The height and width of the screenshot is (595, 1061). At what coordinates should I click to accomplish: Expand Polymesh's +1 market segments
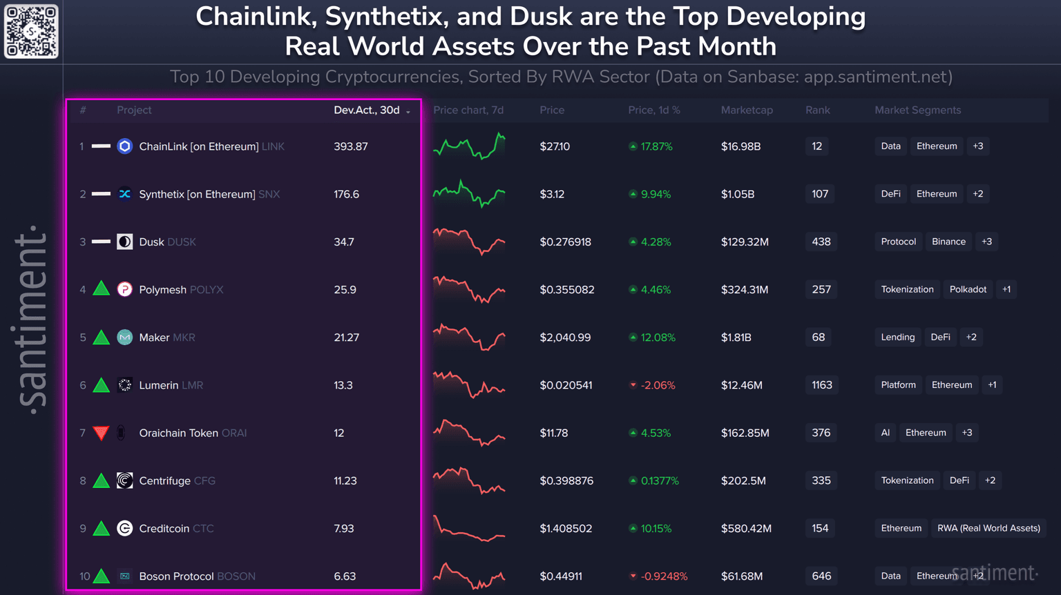[1006, 289]
